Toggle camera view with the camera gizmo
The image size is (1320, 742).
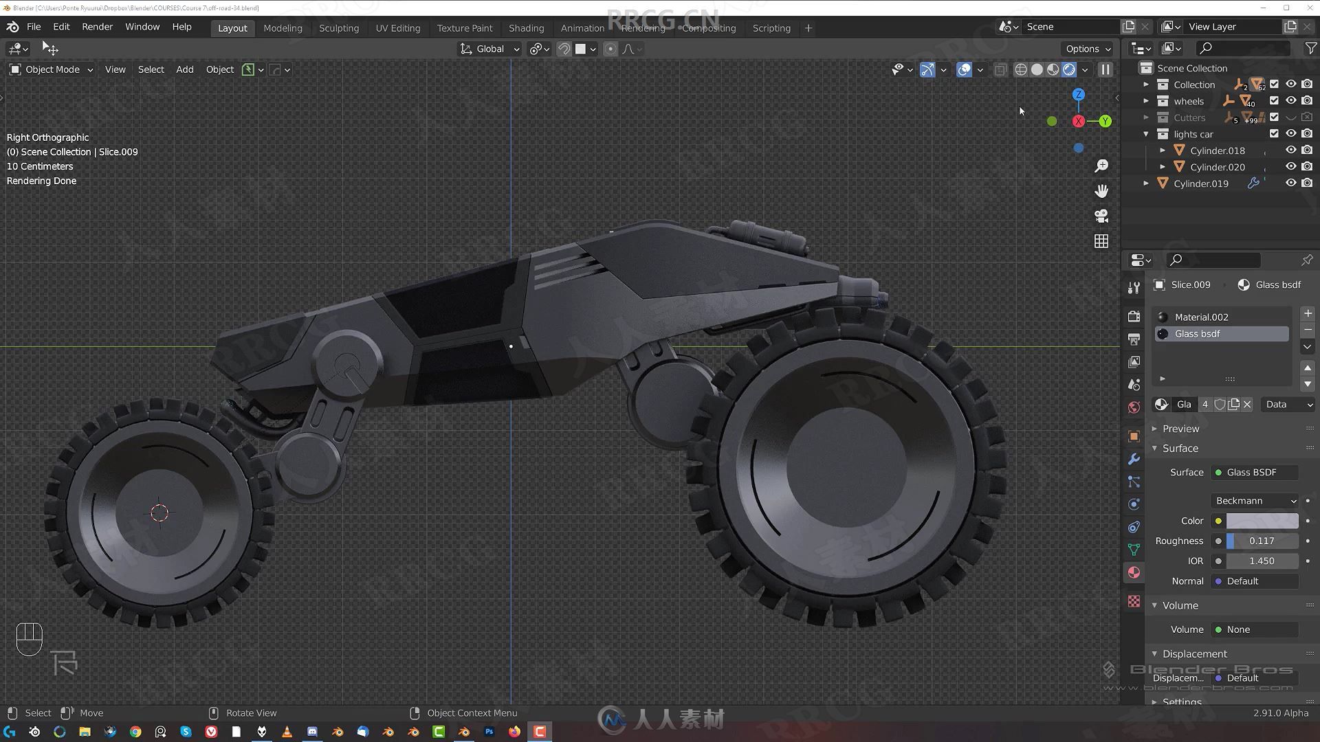[x=1101, y=216]
